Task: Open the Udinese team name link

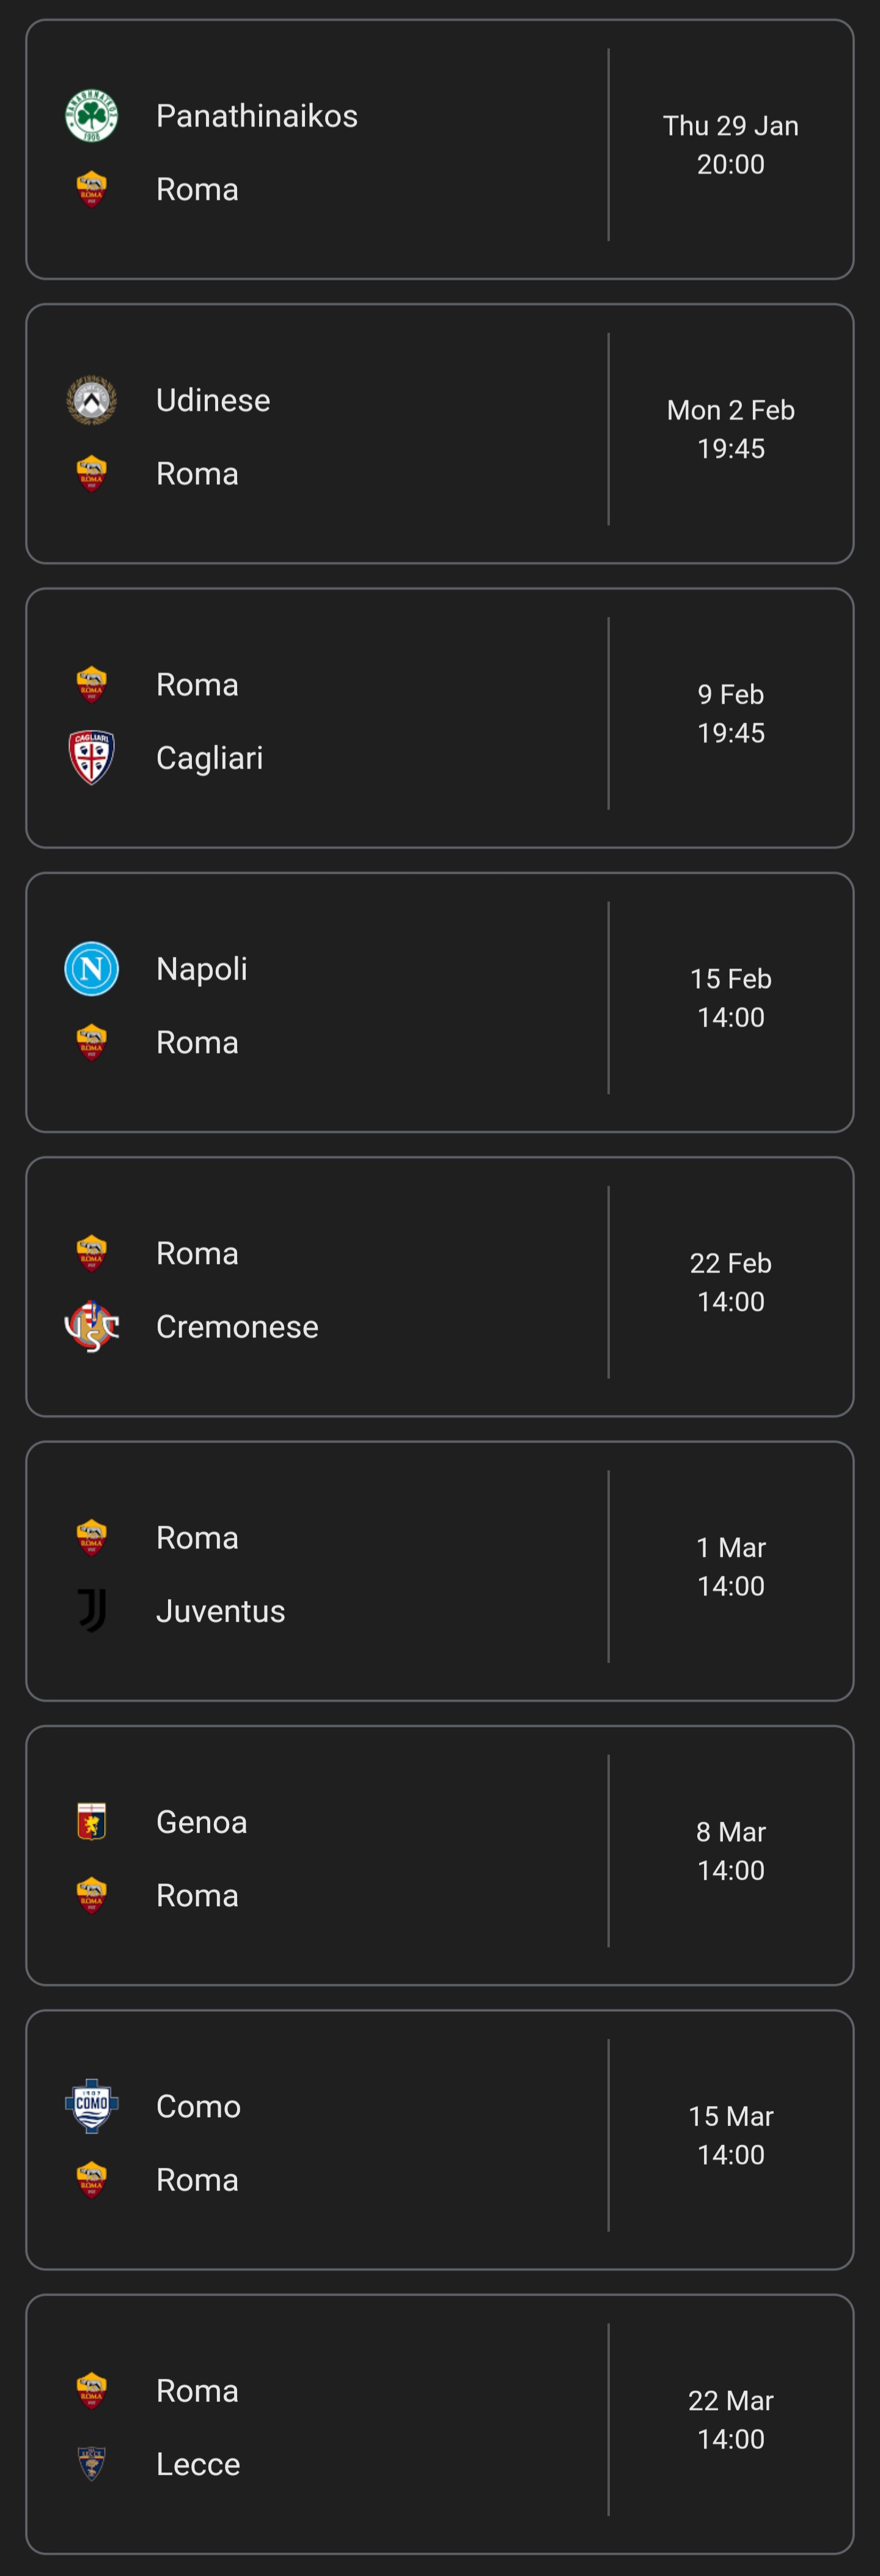Action: [x=213, y=400]
